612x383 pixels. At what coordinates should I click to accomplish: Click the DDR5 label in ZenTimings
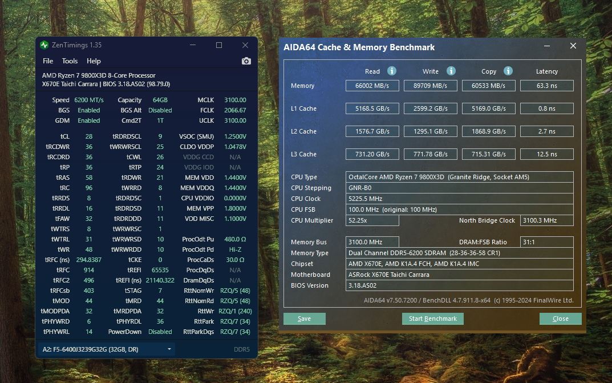(x=242, y=349)
